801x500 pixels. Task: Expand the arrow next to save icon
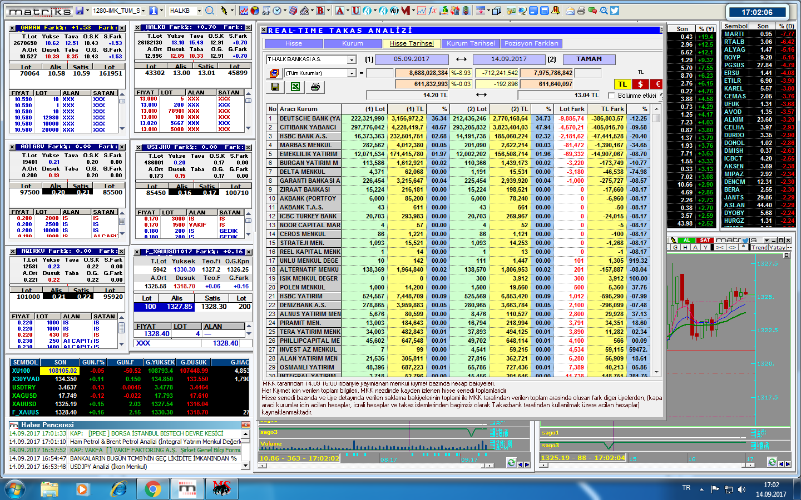[87, 11]
